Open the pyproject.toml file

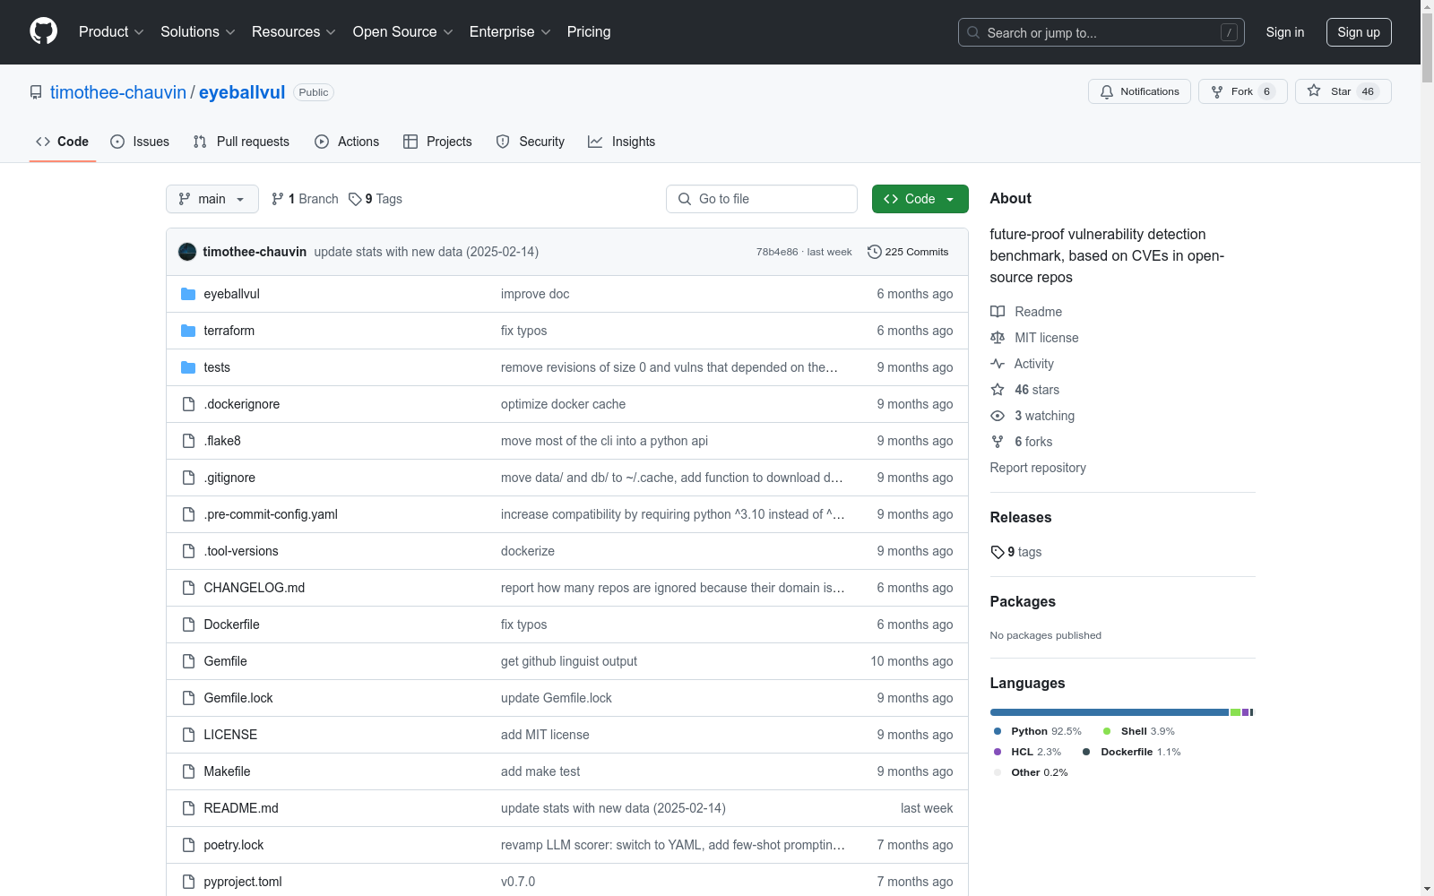[243, 882]
